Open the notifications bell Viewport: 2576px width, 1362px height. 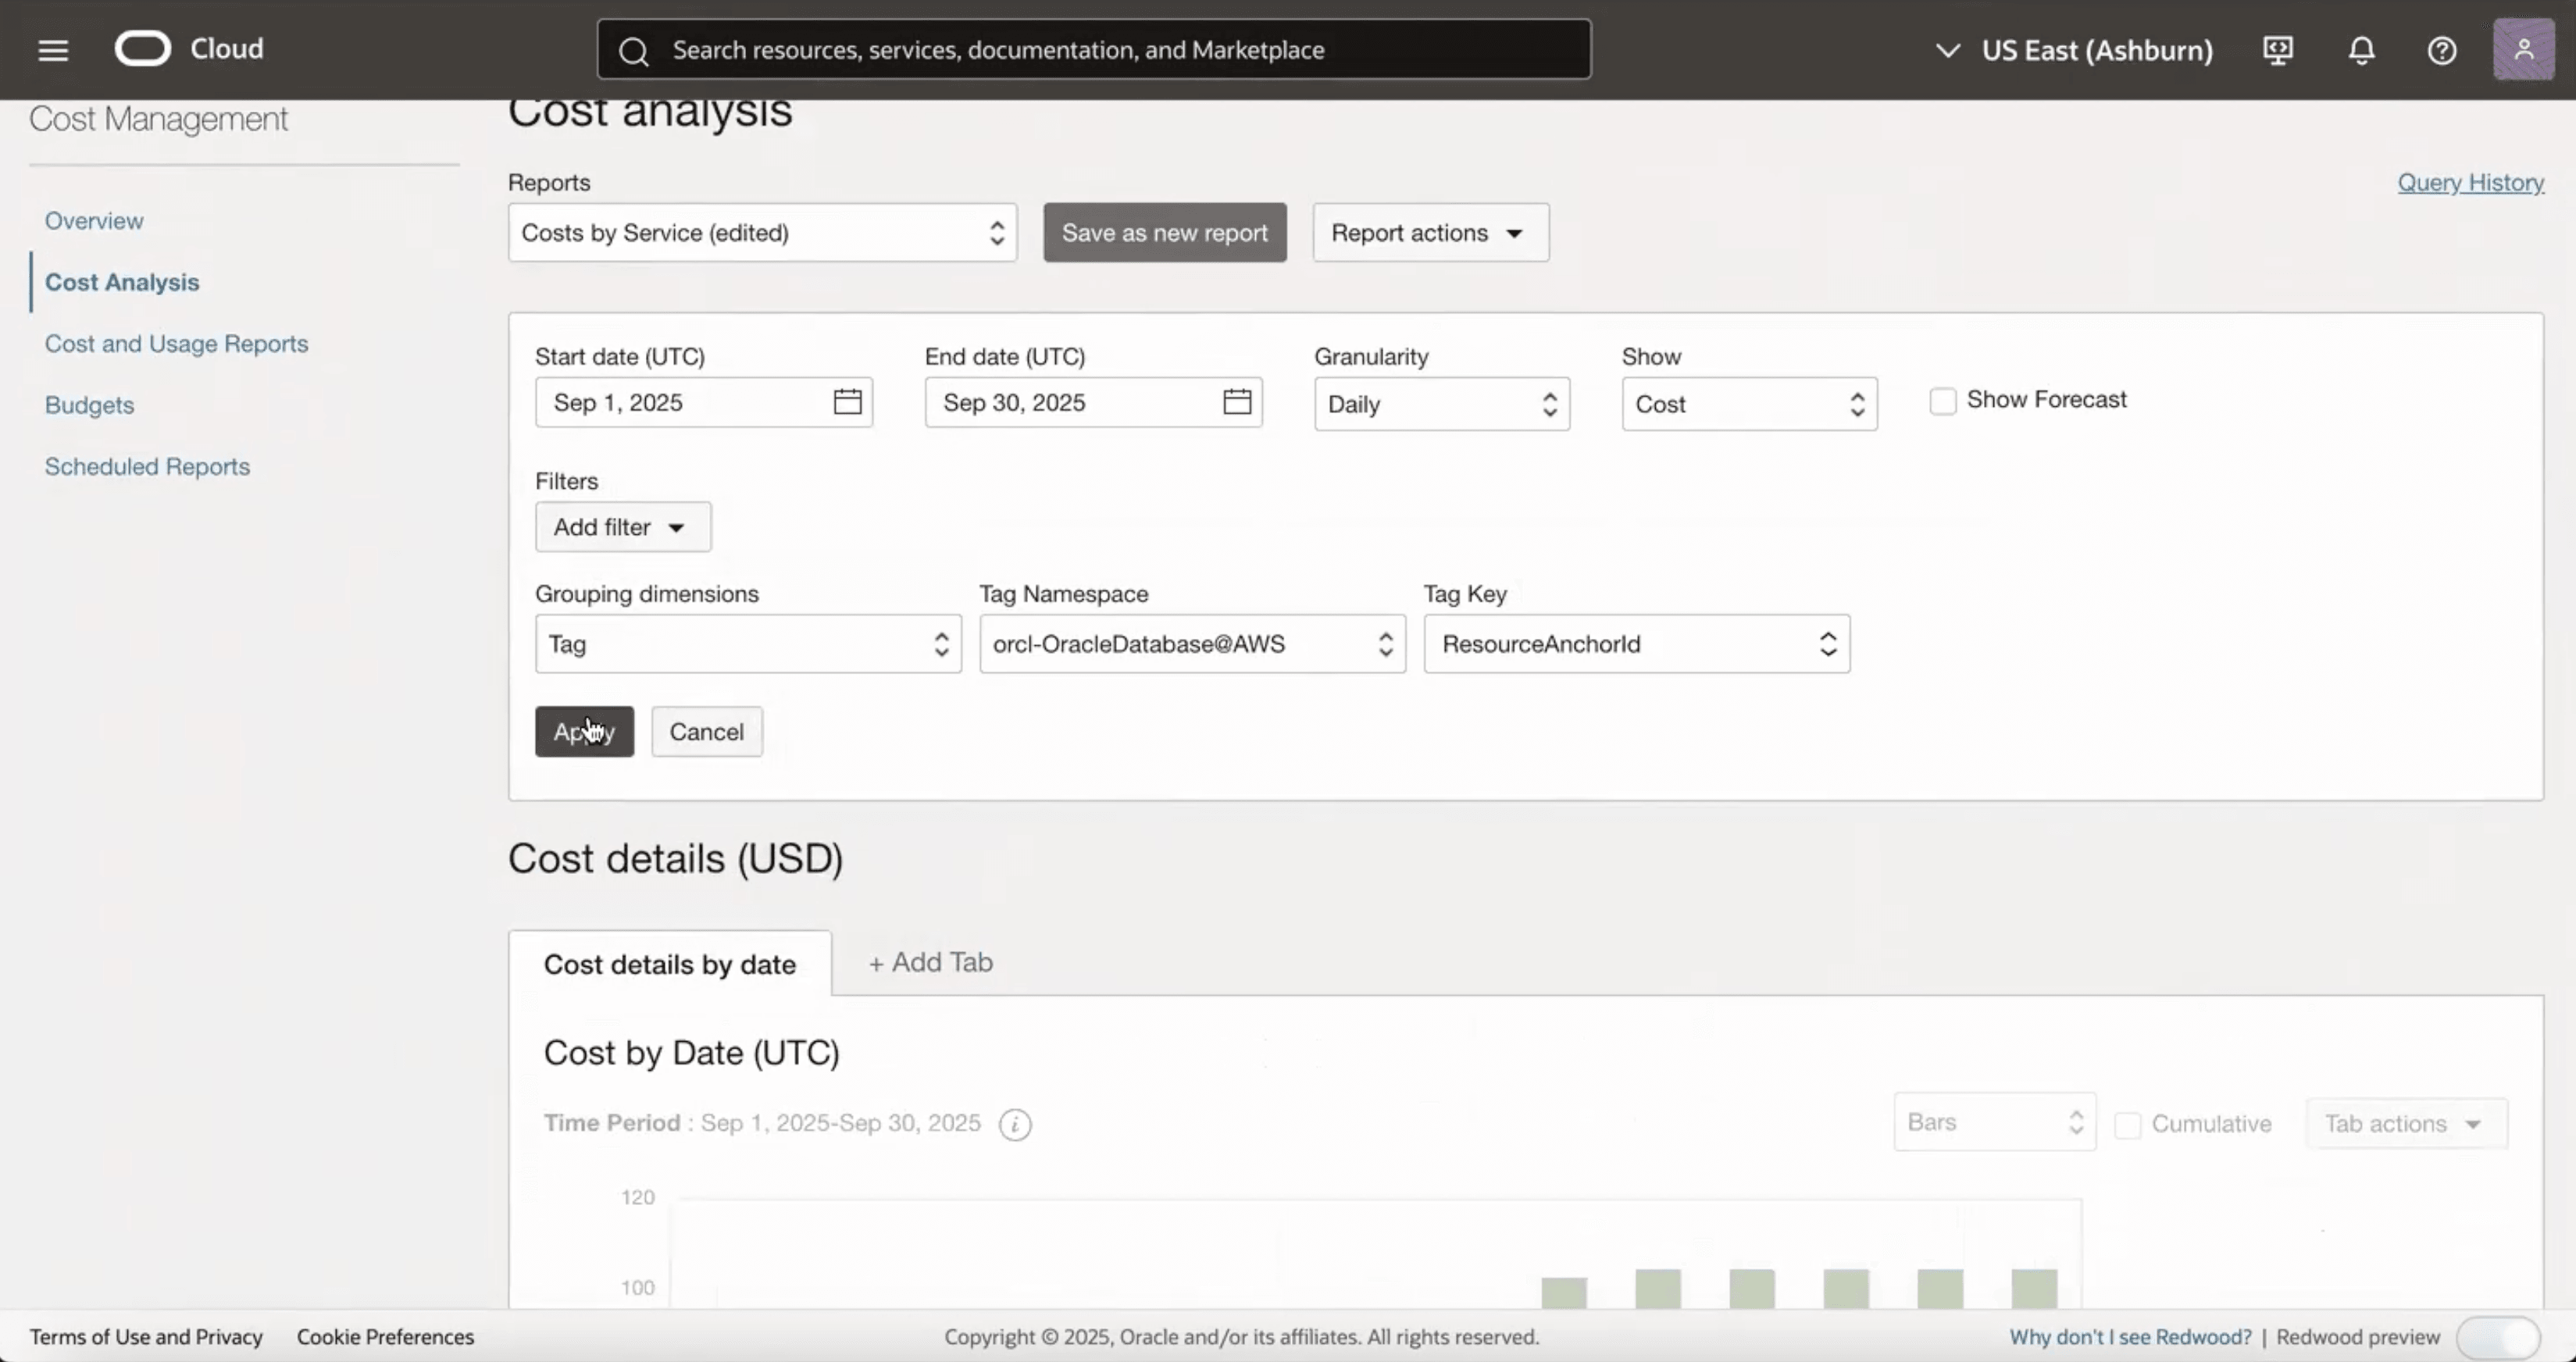(2360, 49)
